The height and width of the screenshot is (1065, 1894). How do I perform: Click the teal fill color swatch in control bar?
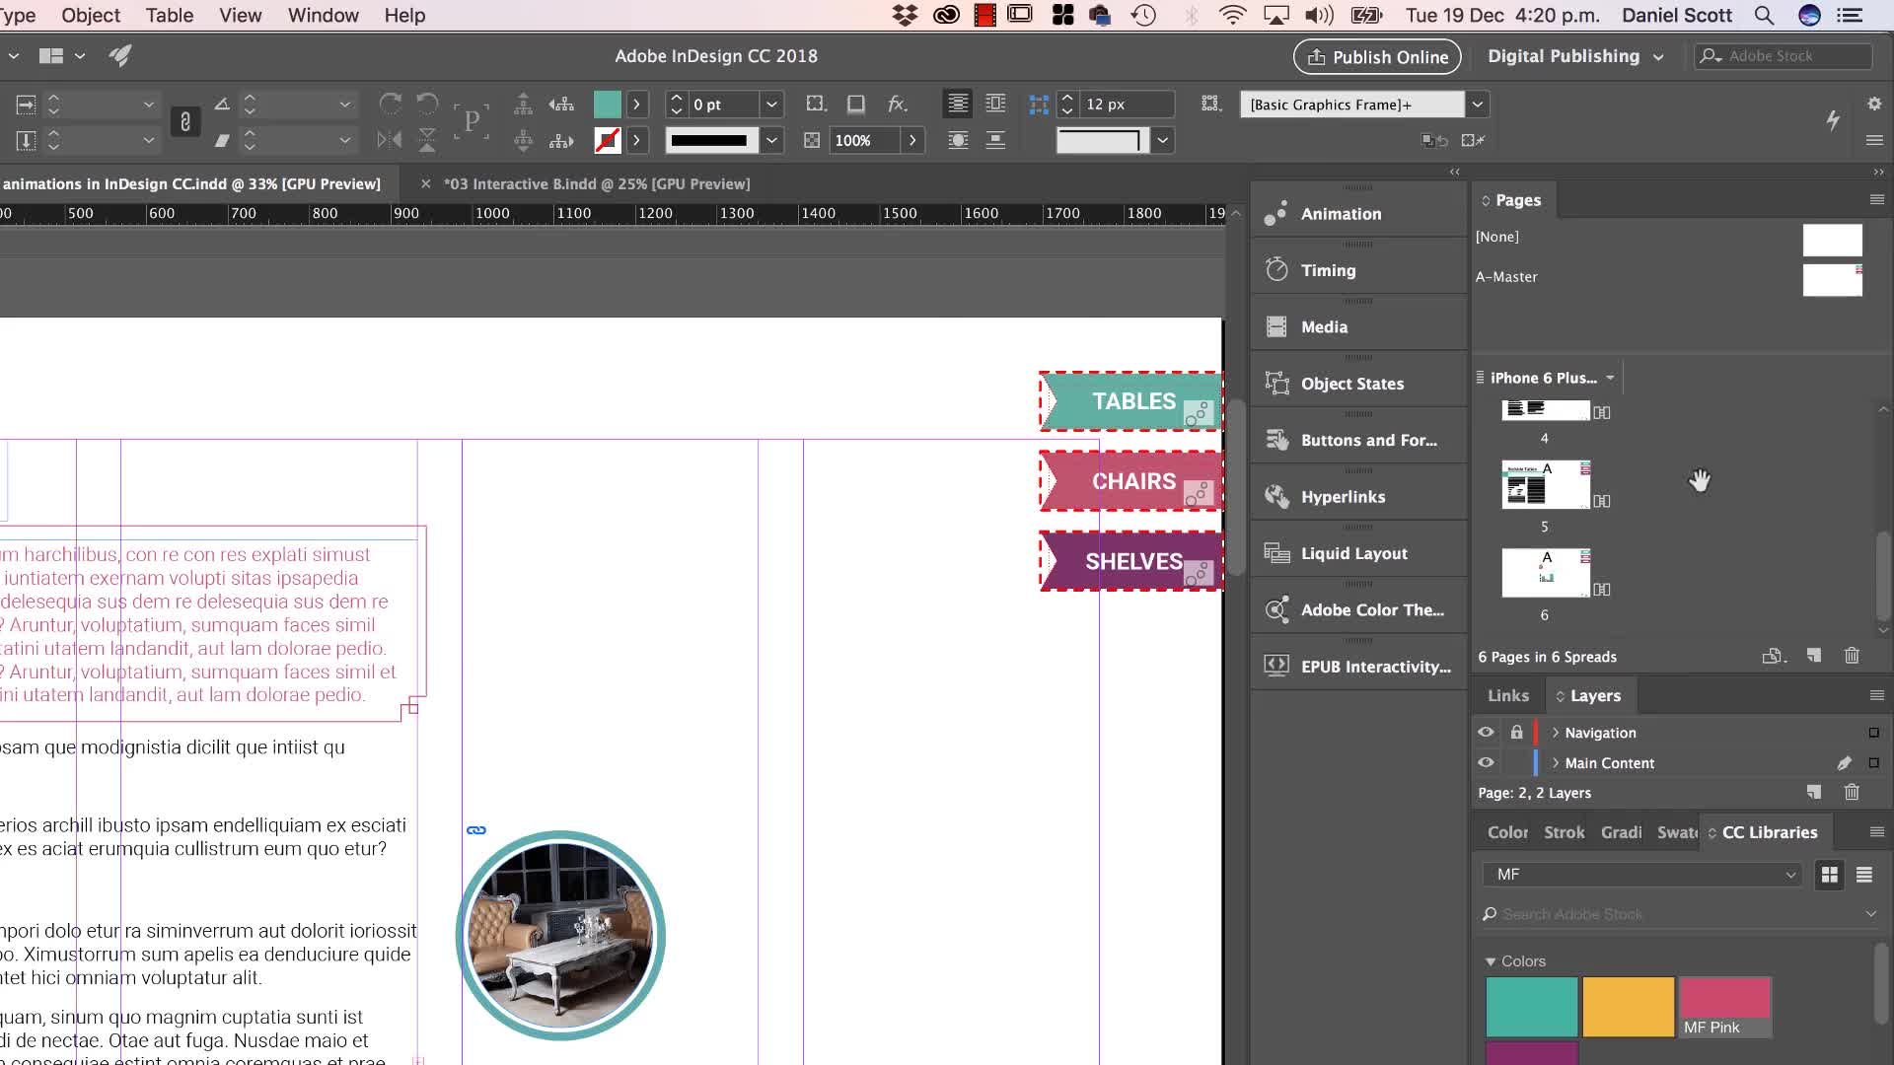pos(608,104)
